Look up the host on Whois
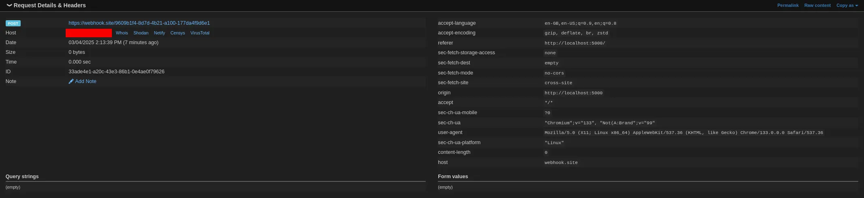864x198 pixels. 122,33
